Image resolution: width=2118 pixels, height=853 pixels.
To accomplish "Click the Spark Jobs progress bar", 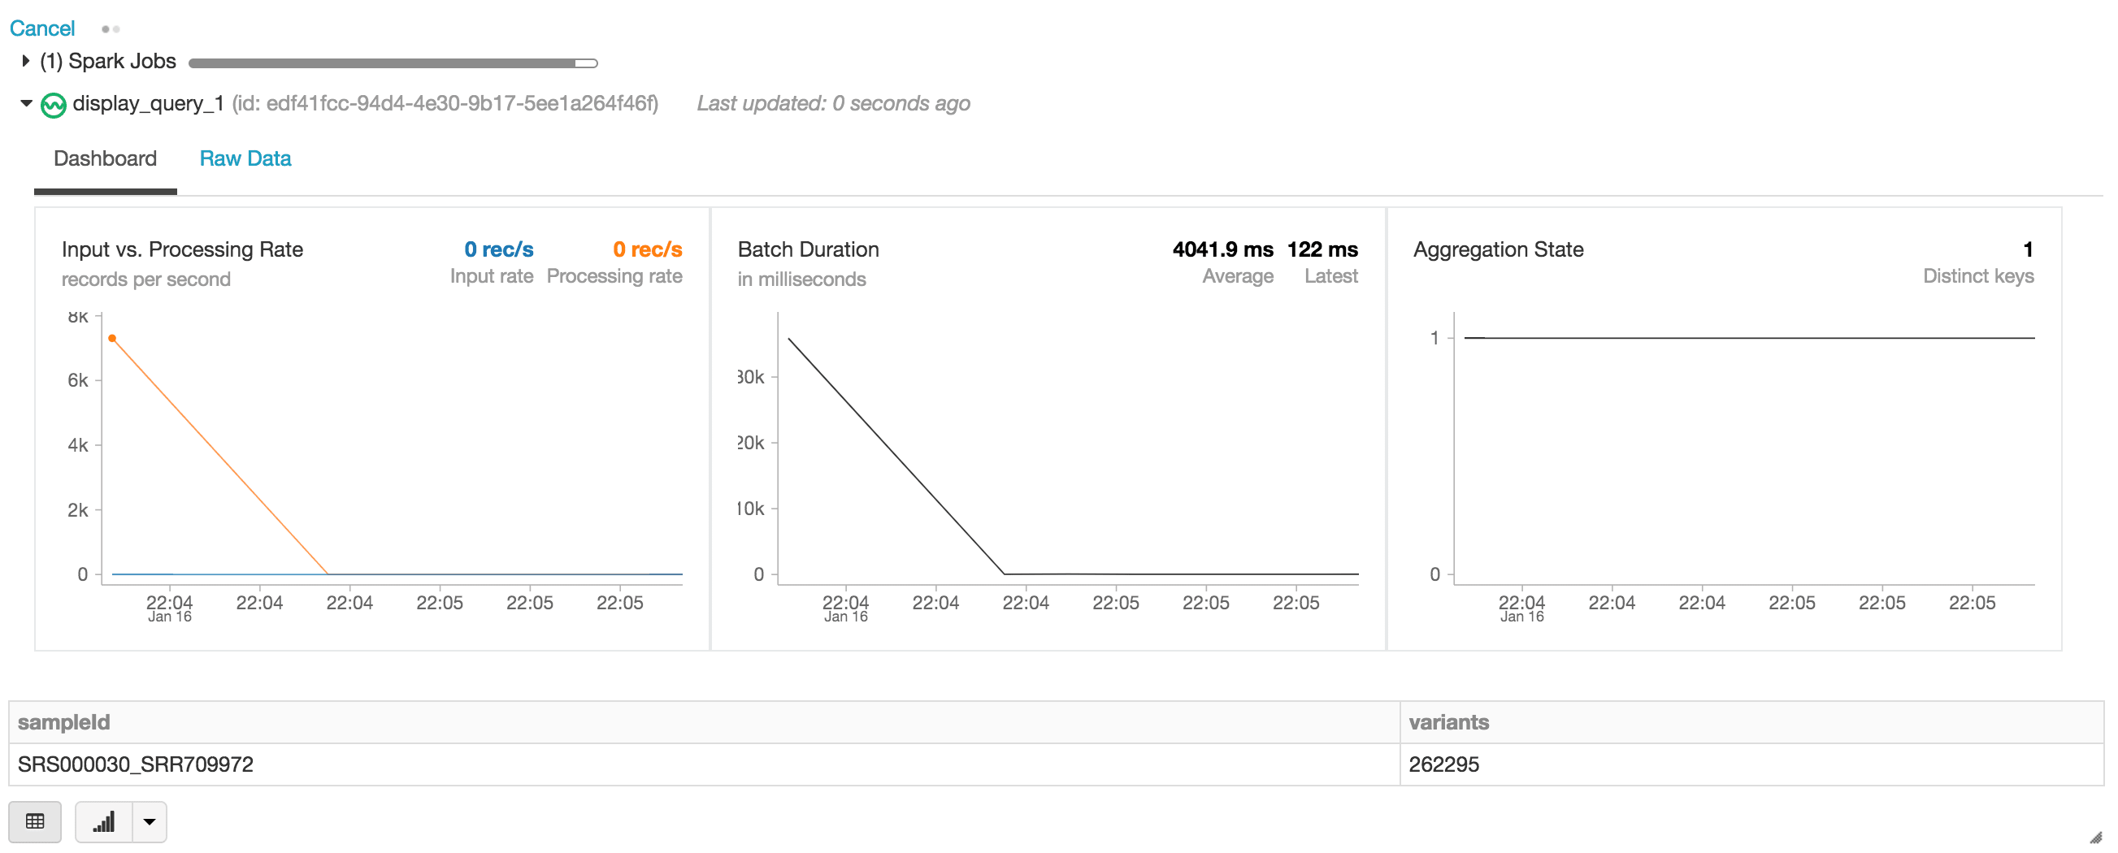I will pos(393,63).
